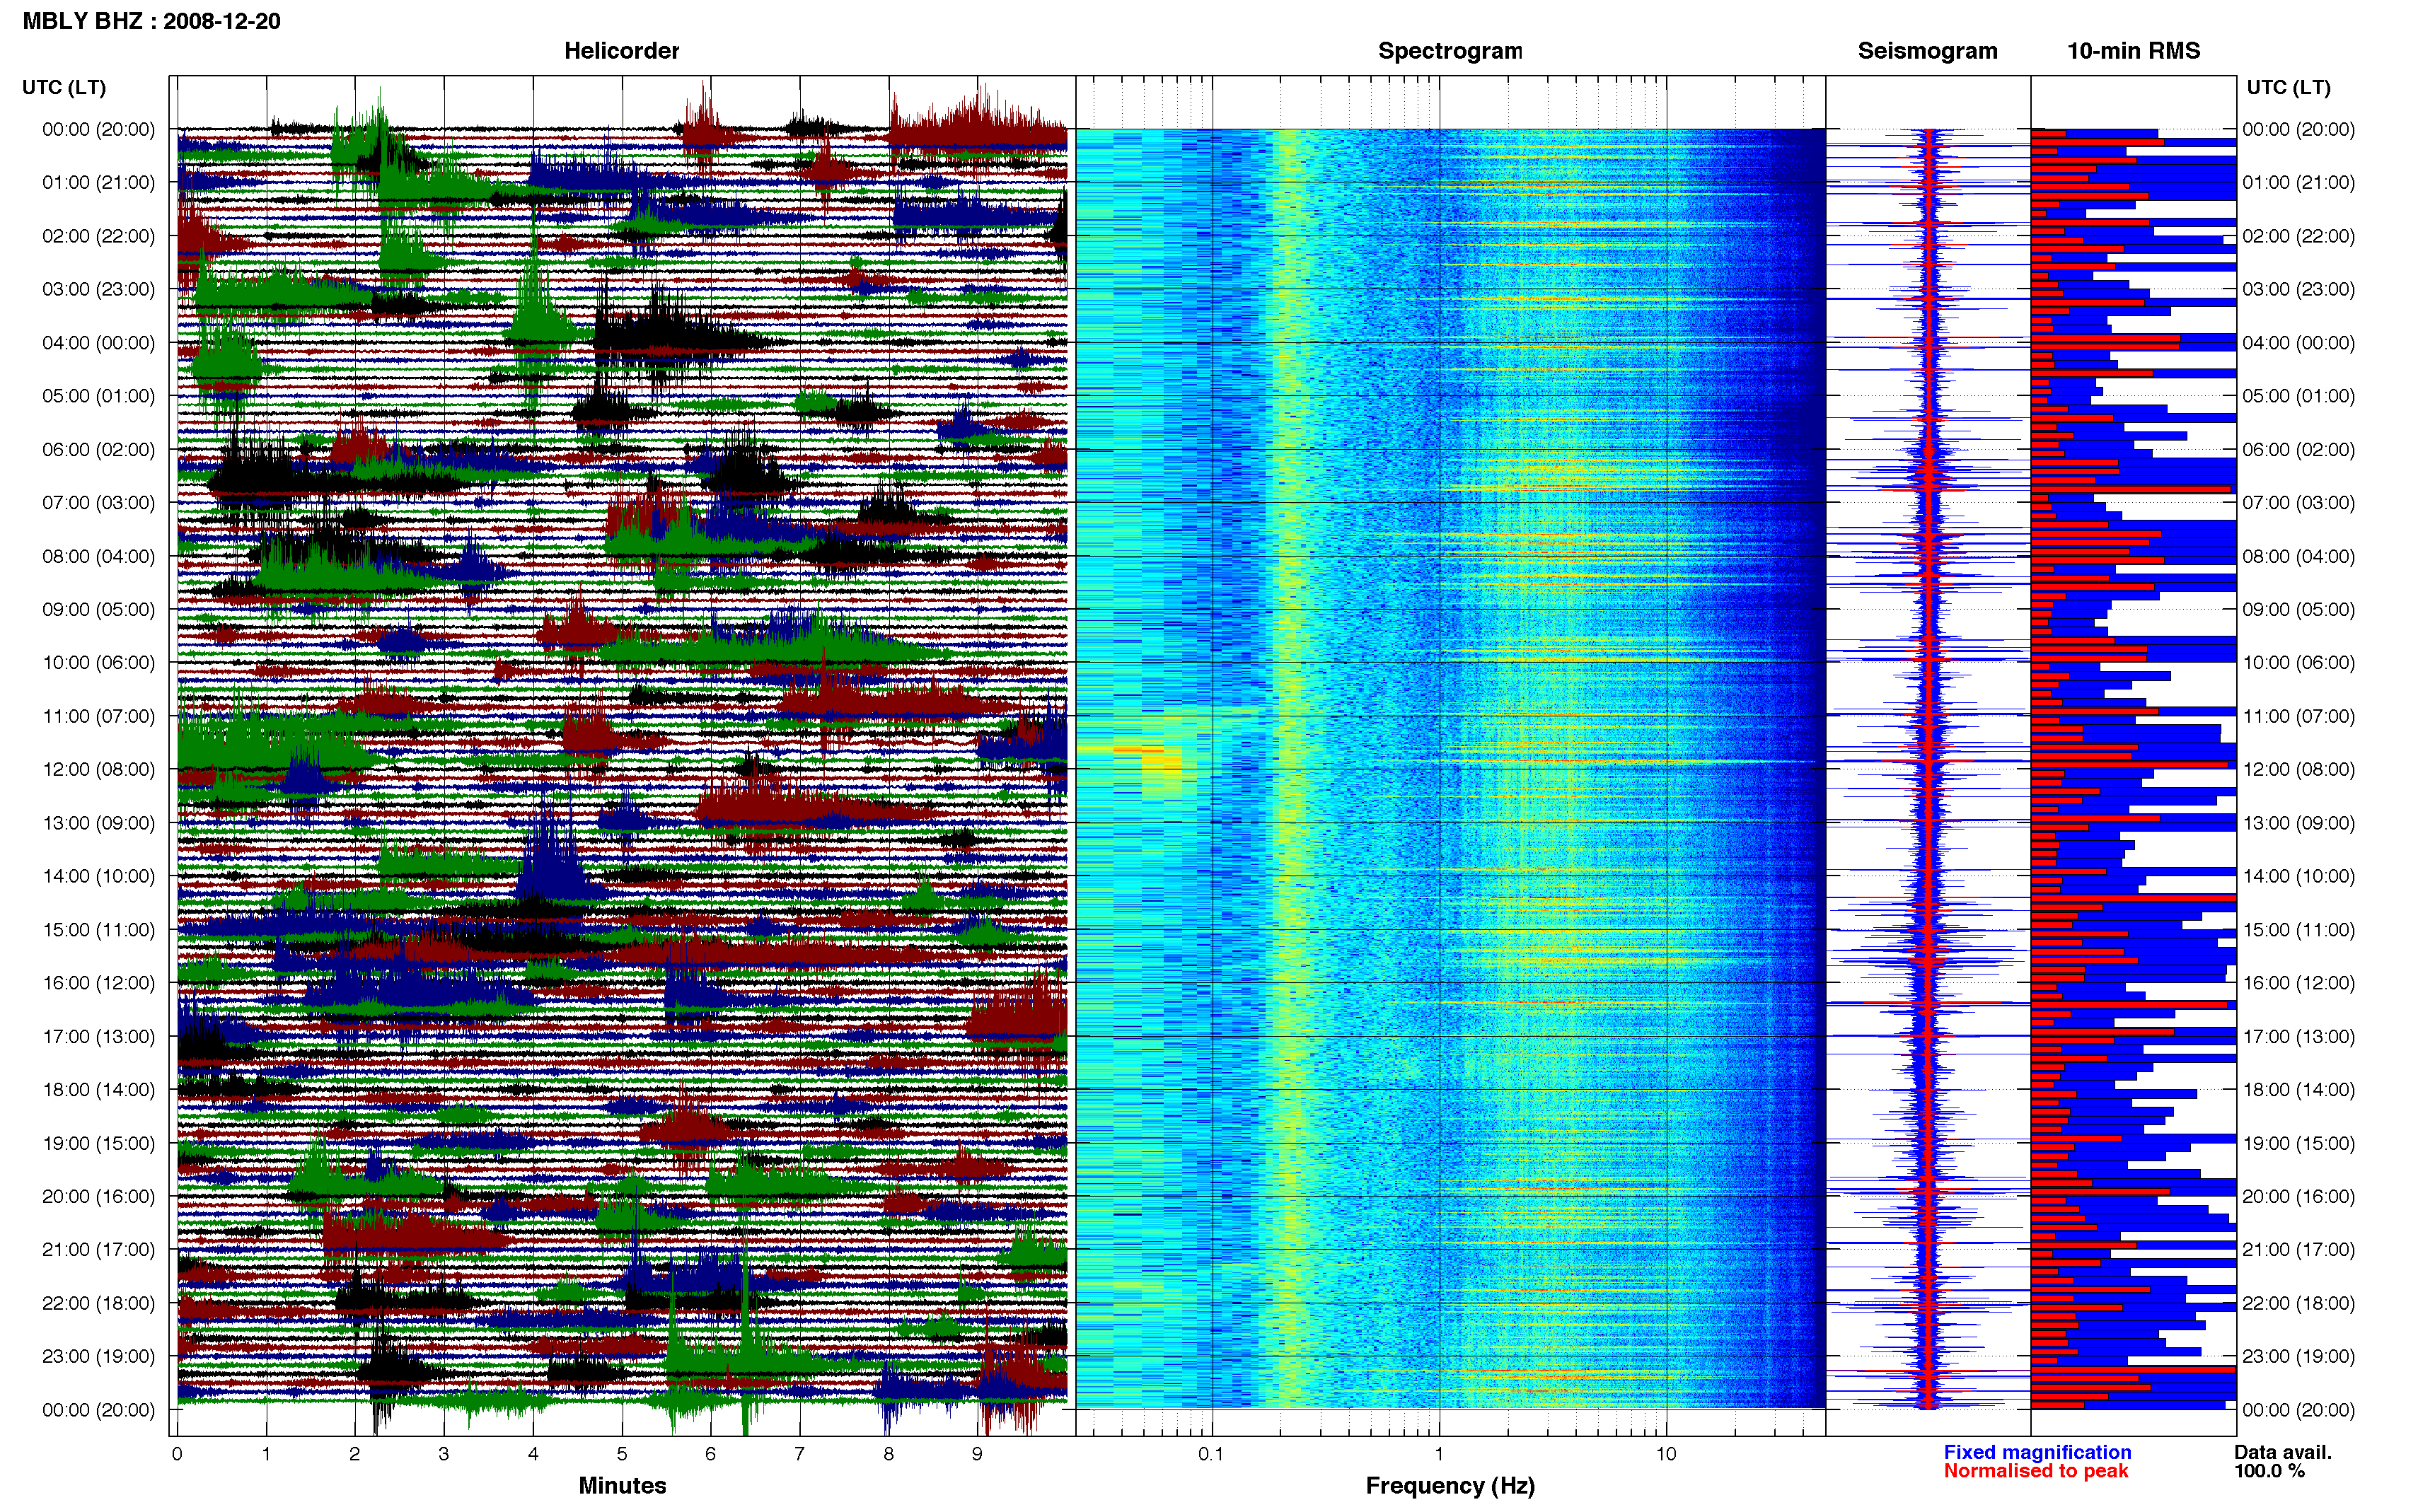
Task: Click the left '08:00 (04:00)' time label
Action: pyautogui.click(x=98, y=556)
